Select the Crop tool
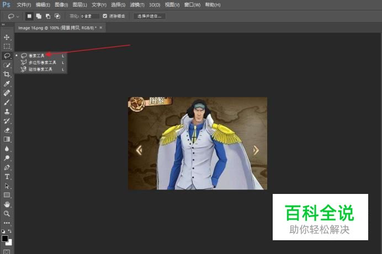The width and height of the screenshot is (382, 254). click(x=7, y=74)
